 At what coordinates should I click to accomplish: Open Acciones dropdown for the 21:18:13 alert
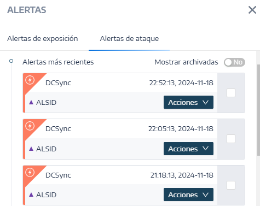[188, 195]
